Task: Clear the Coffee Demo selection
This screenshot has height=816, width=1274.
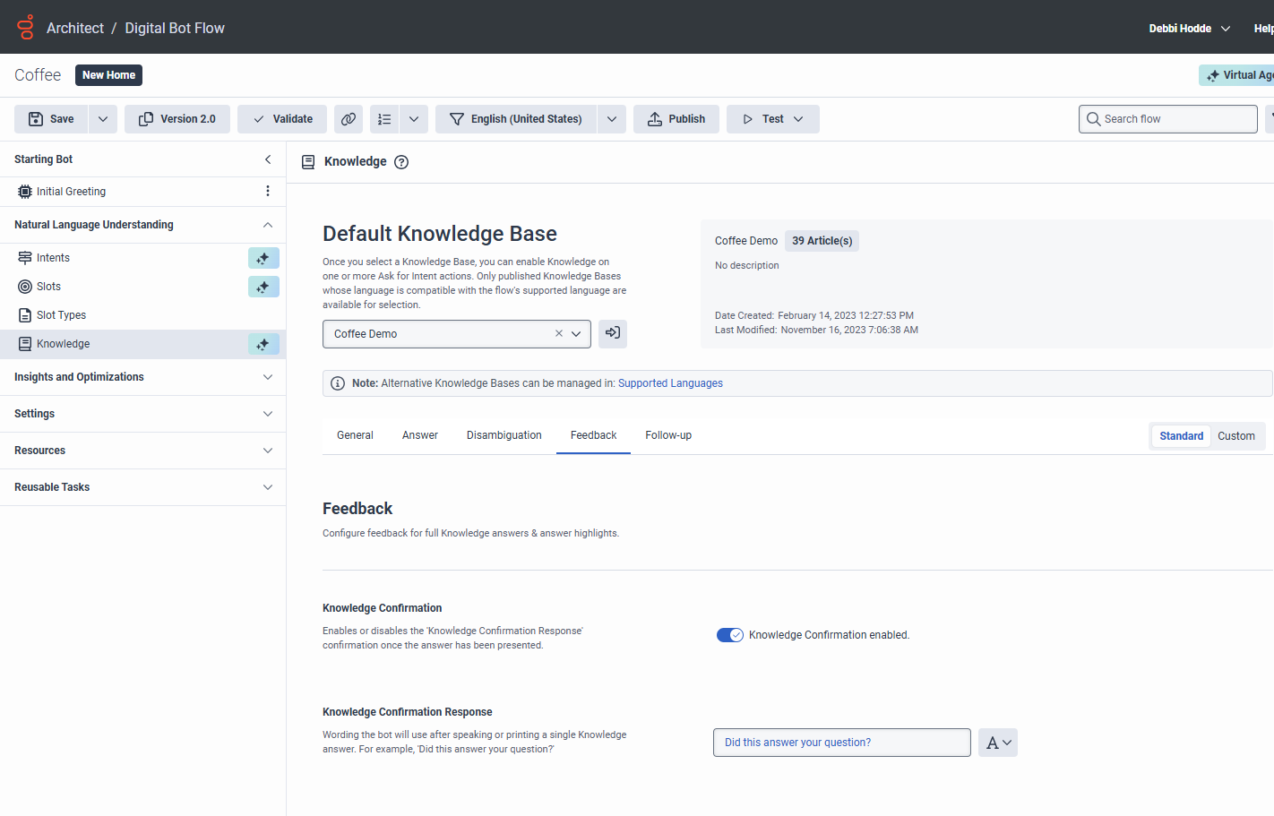Action: (x=559, y=334)
